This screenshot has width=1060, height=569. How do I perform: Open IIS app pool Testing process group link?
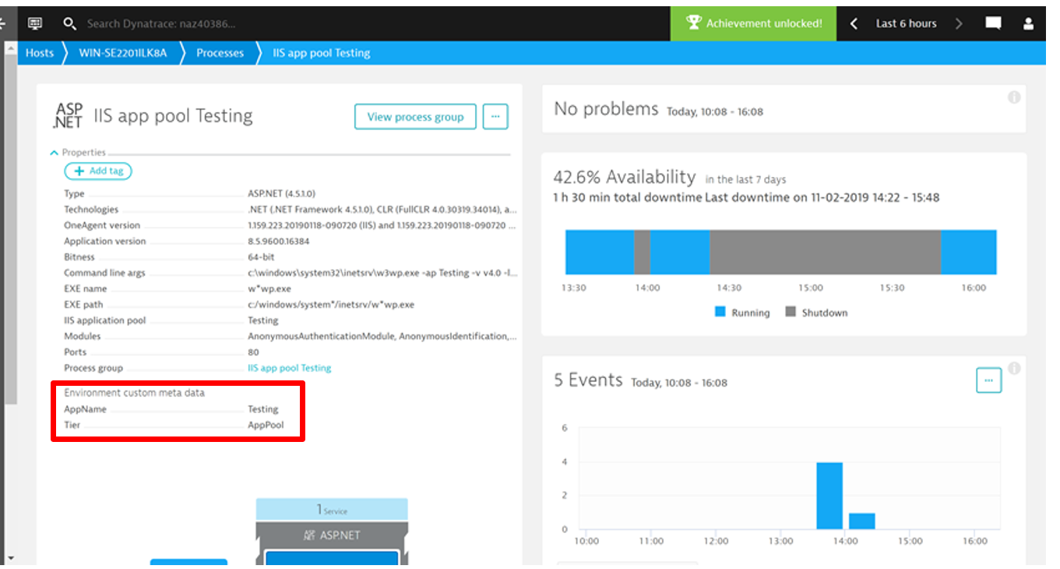pos(289,368)
